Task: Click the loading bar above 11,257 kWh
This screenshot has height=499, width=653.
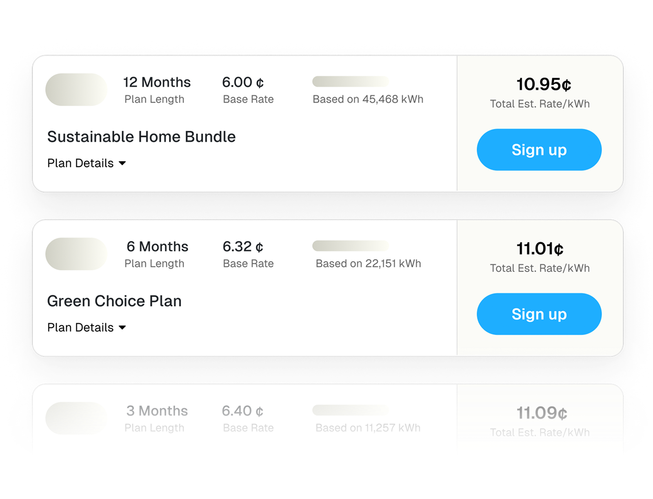Action: (x=350, y=410)
